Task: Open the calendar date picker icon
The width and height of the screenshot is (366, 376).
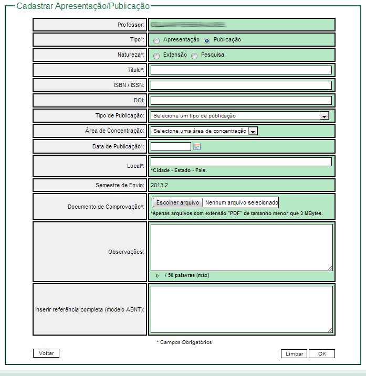Action: tap(197, 146)
